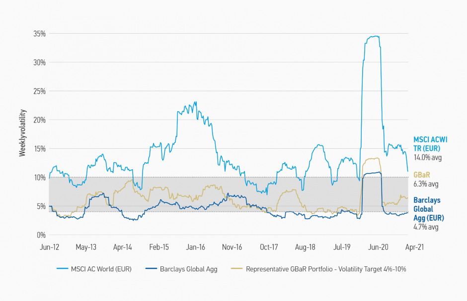Click the MSCI ACWI TR (EUR) series label
Screen dimensions: 467x301
click(x=430, y=144)
